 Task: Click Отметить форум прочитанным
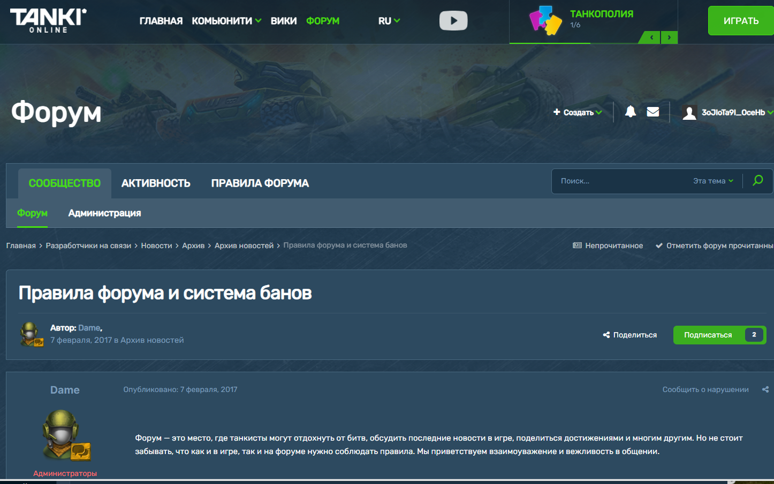(715, 245)
